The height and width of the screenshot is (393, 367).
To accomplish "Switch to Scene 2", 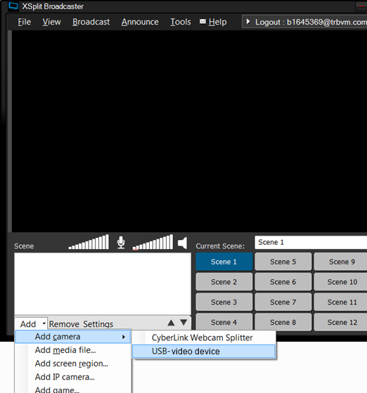I will (224, 282).
